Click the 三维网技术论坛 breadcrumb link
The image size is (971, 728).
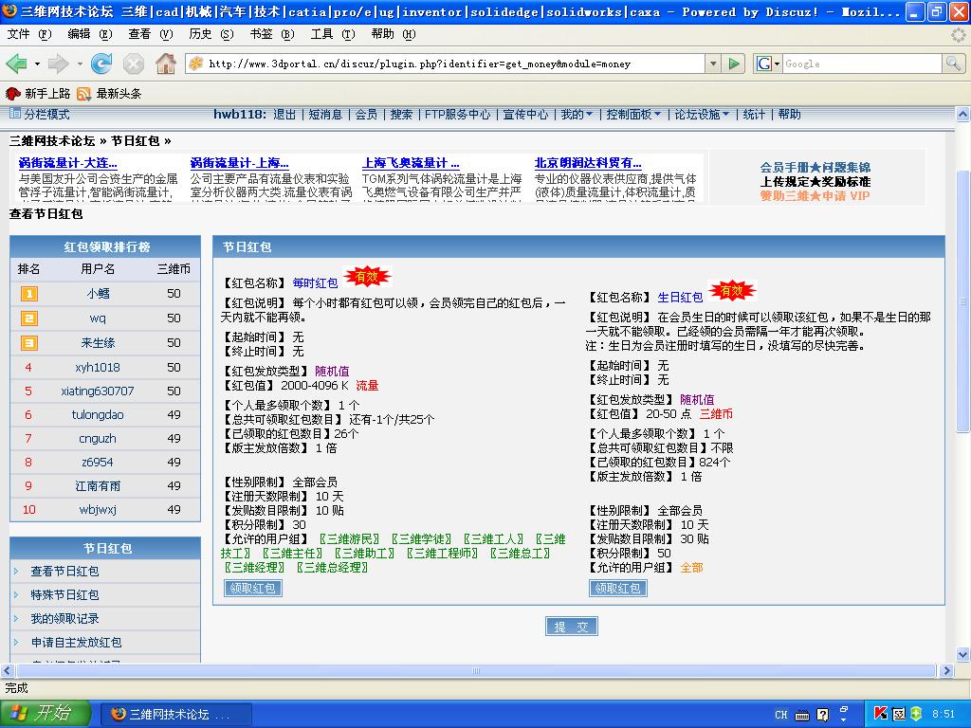click(52, 141)
